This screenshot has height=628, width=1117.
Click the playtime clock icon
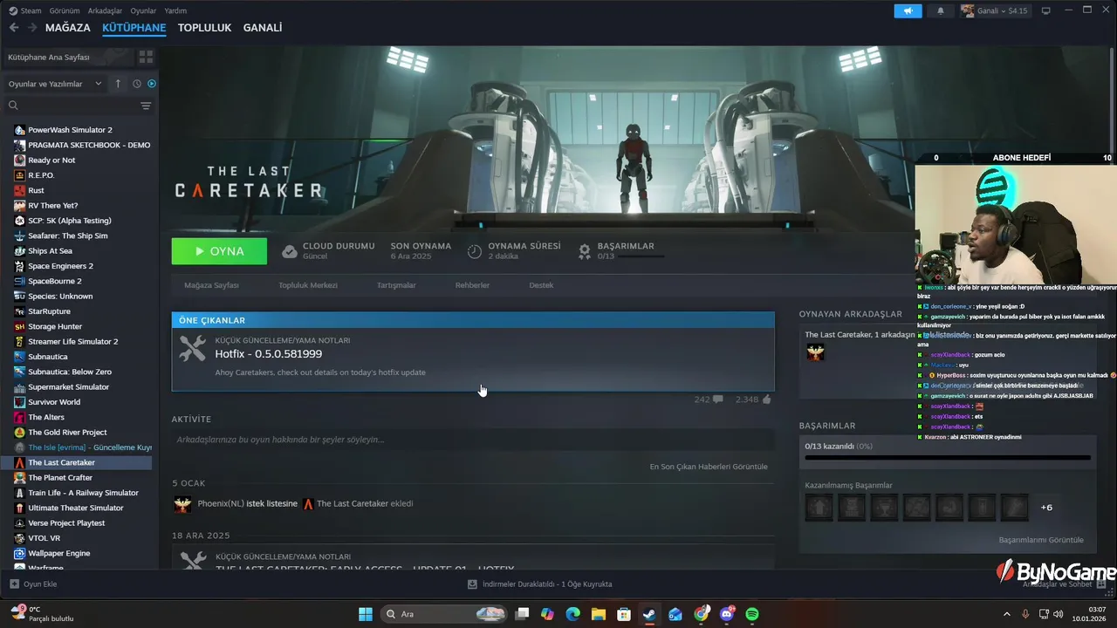click(x=475, y=251)
